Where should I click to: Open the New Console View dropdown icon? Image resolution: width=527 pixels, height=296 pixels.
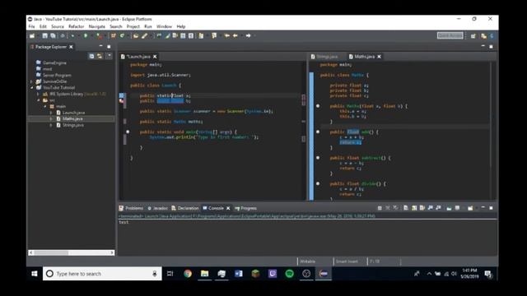[470, 208]
